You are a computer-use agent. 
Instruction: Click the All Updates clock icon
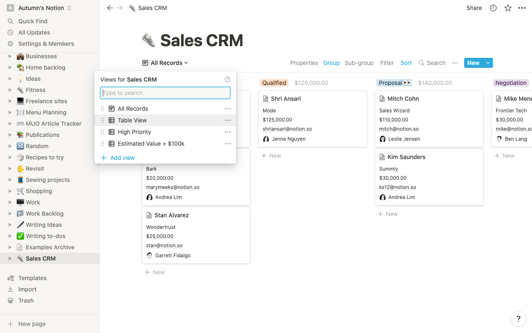click(x=10, y=32)
